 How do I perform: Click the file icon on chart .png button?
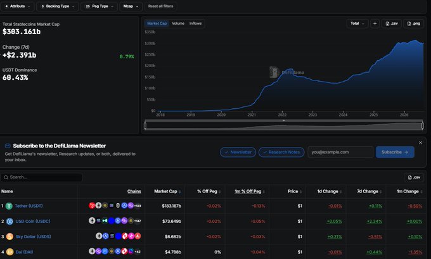(x=409, y=23)
